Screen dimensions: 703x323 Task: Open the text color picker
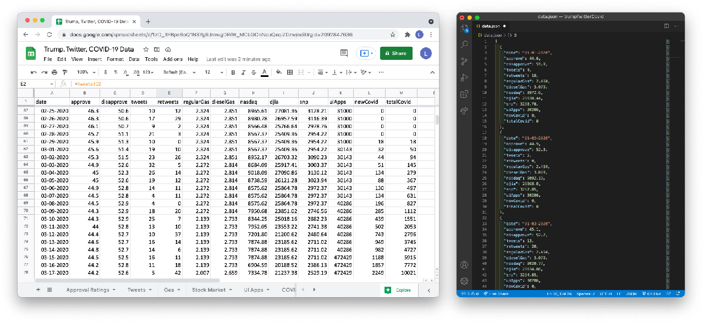coord(264,73)
